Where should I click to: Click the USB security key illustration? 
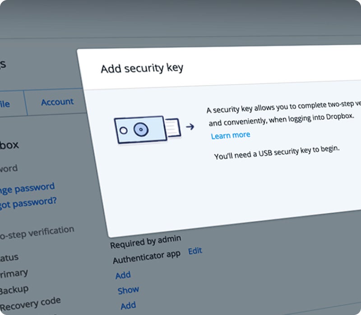click(147, 130)
